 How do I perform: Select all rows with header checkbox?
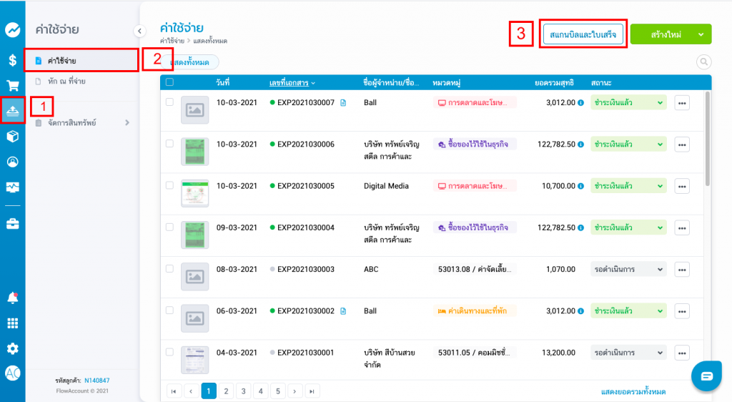(169, 82)
